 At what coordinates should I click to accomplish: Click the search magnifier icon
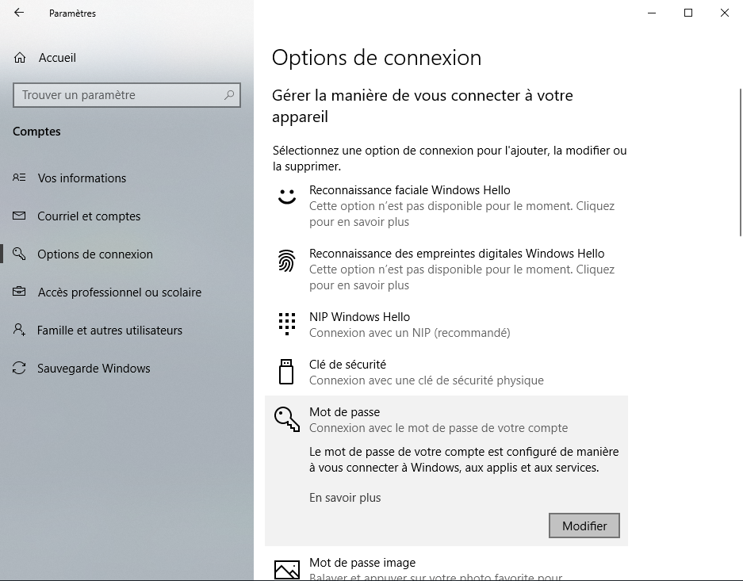pyautogui.click(x=229, y=95)
